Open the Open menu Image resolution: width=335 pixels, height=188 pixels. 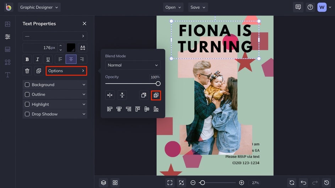coord(173,7)
